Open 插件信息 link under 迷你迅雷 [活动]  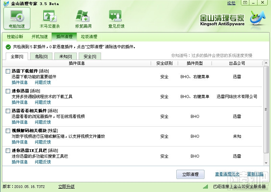coord(20,102)
